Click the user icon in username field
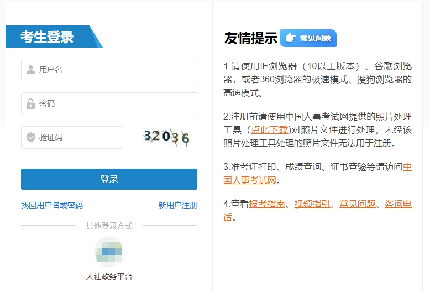This screenshot has height=296, width=430. (x=31, y=70)
